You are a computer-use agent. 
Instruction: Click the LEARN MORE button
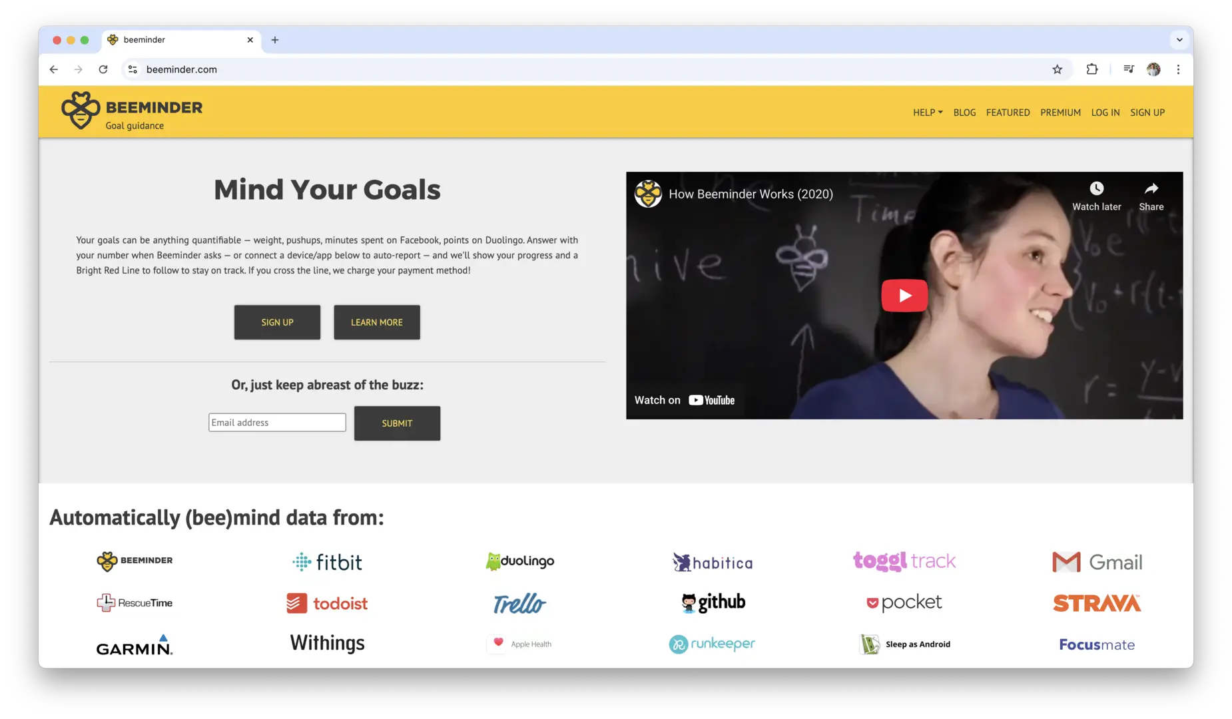pyautogui.click(x=377, y=322)
